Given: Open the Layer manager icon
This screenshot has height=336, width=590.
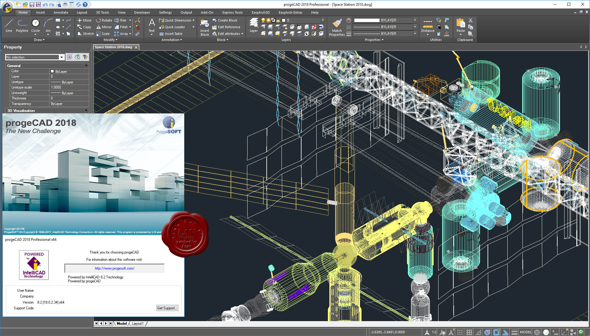Looking at the screenshot, I should click(254, 25).
